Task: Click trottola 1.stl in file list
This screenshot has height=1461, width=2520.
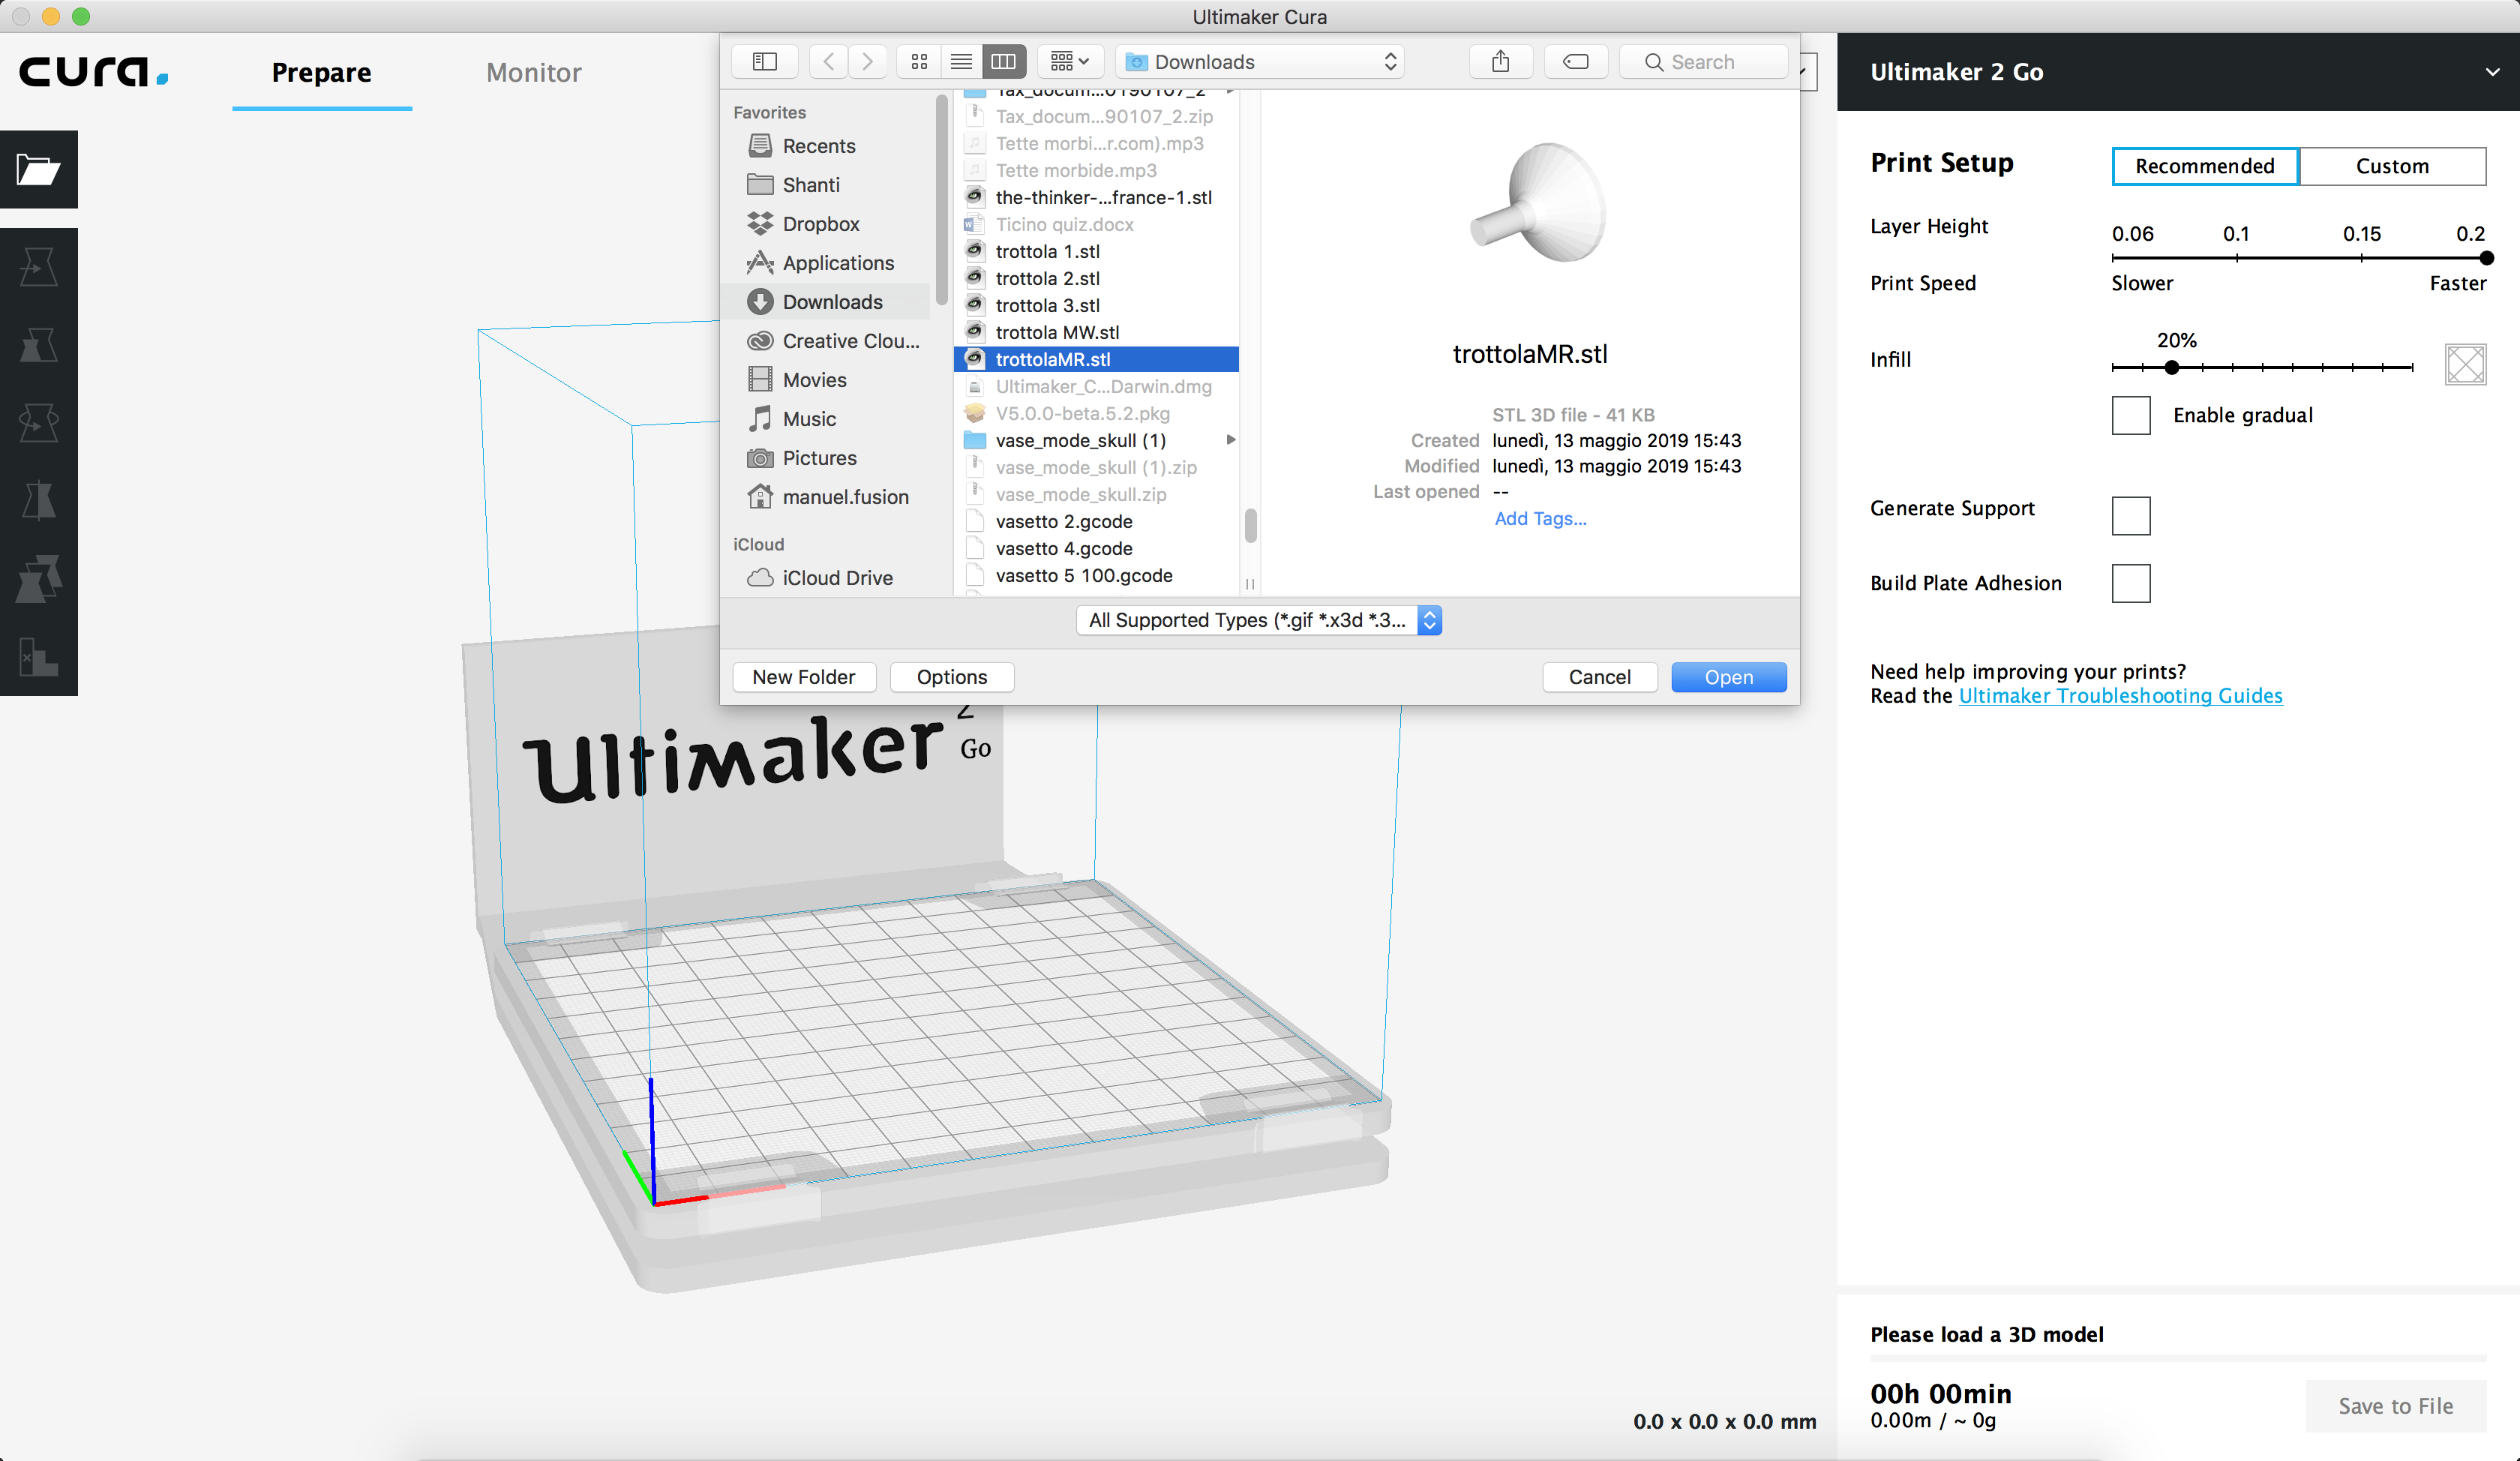Action: (1045, 250)
